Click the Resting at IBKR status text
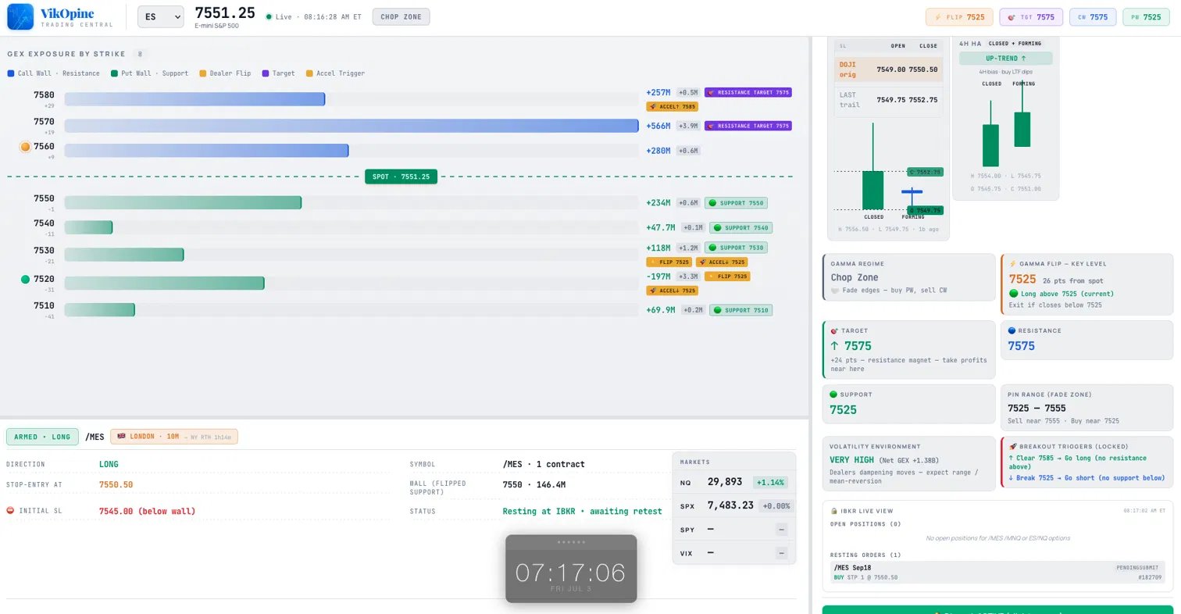Screen dimensions: 1181x614 pyautogui.click(x=582, y=511)
